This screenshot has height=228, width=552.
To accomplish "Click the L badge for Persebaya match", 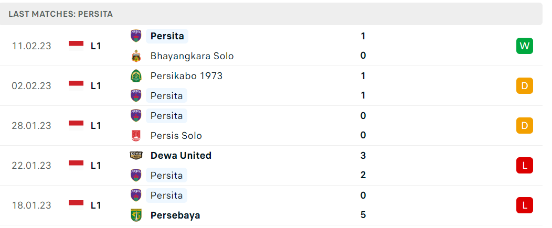I will tap(525, 205).
